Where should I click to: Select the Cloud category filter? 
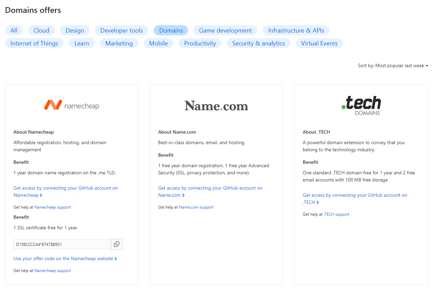point(41,31)
